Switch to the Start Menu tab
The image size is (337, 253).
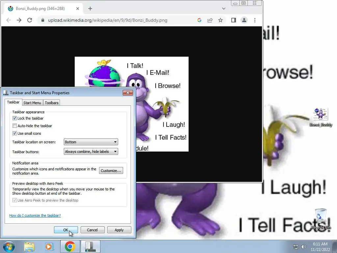[x=32, y=103]
